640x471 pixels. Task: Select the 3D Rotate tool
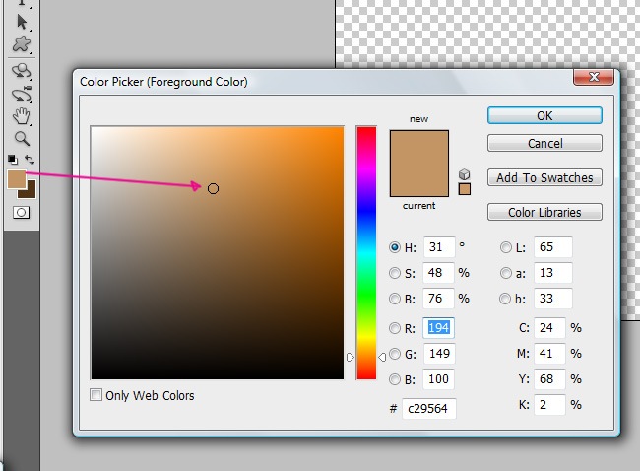[22, 71]
